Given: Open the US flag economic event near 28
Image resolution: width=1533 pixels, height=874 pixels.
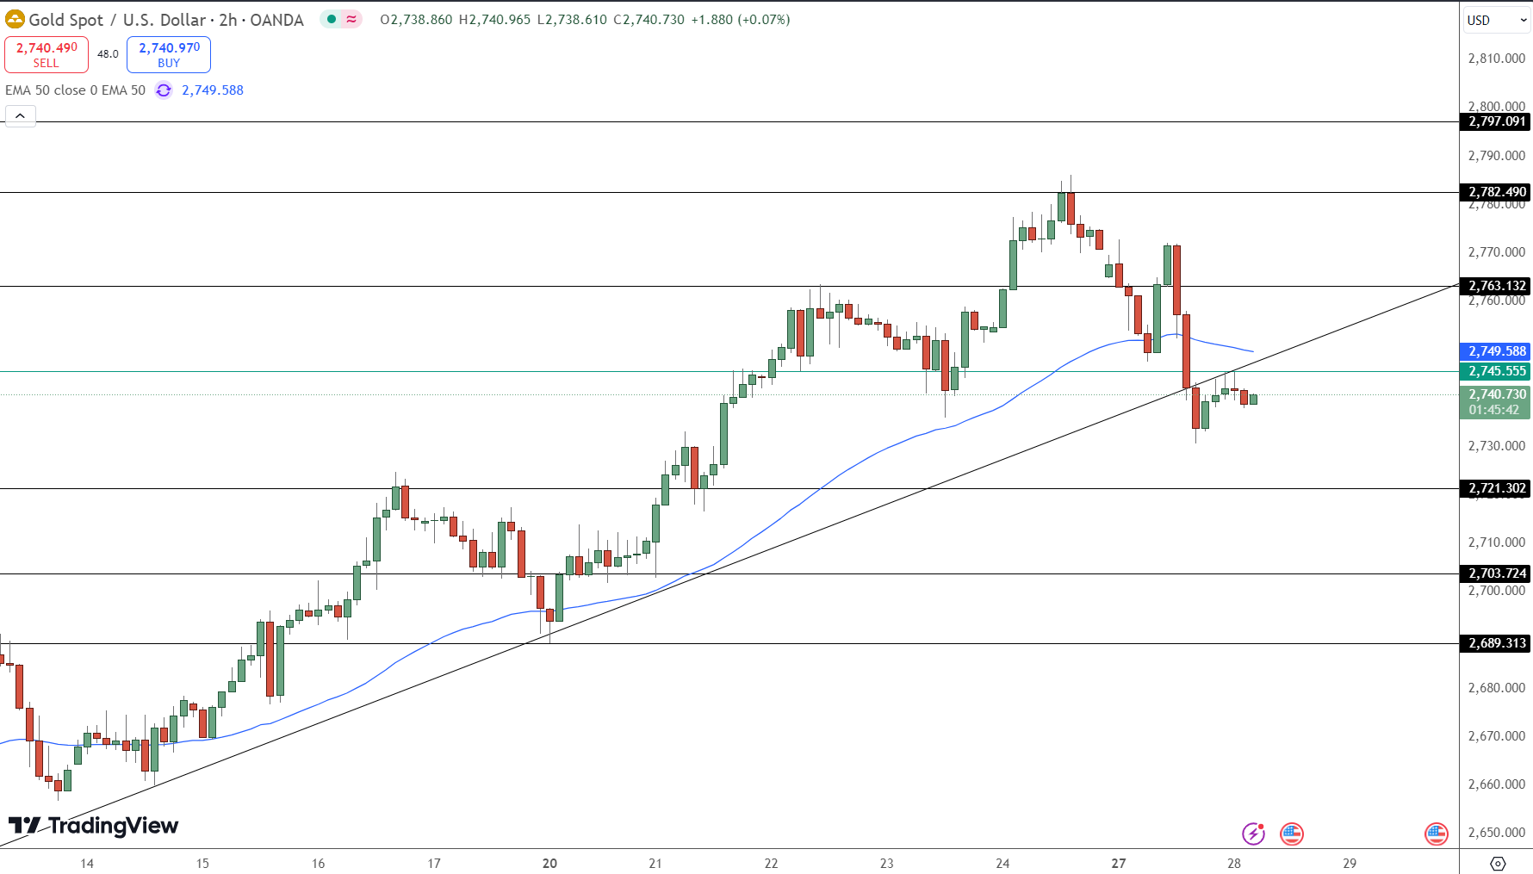Looking at the screenshot, I should pos(1292,834).
